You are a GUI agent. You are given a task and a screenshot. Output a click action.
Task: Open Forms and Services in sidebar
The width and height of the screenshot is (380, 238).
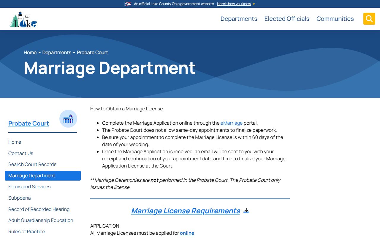[29, 187]
